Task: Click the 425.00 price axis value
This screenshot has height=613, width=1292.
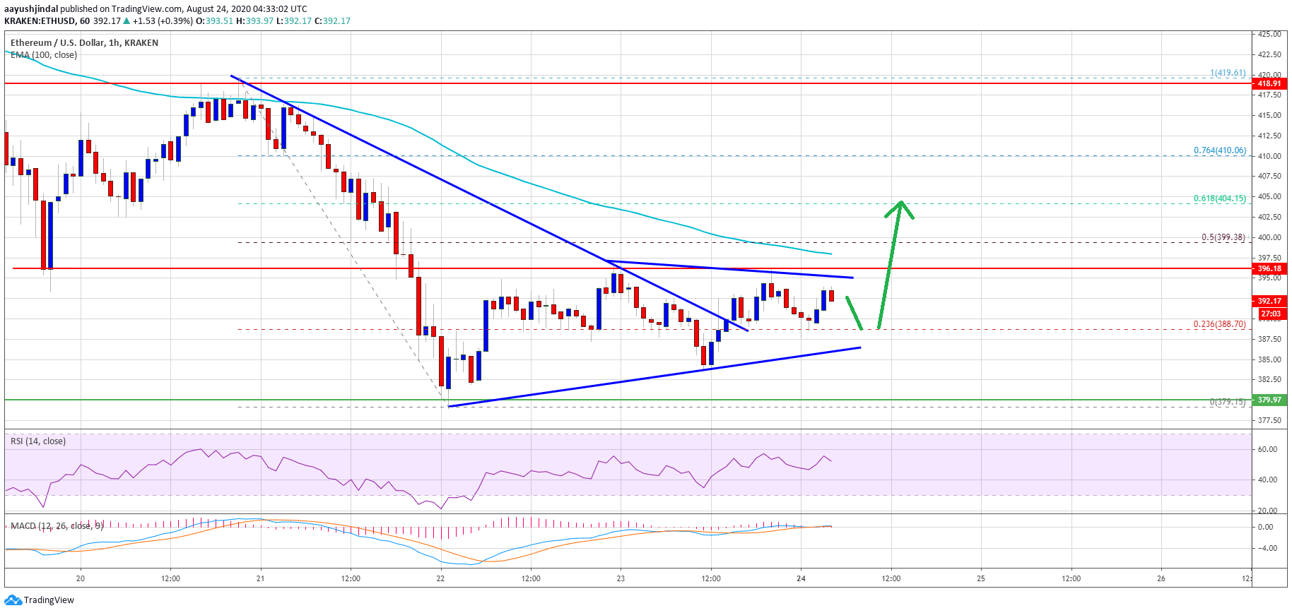Action: [x=1269, y=34]
